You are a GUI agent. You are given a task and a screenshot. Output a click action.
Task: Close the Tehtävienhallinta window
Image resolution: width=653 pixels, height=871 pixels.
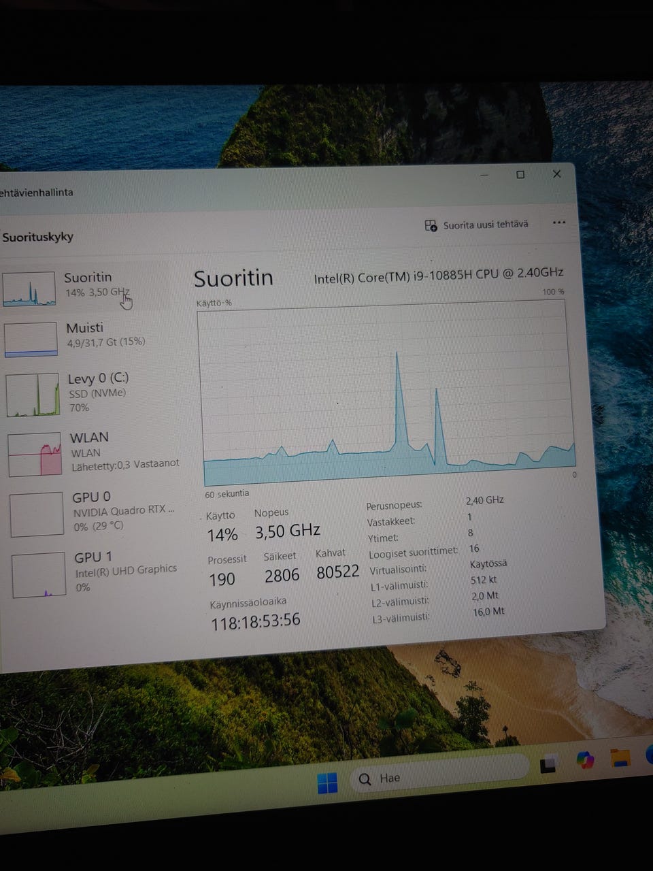[556, 174]
